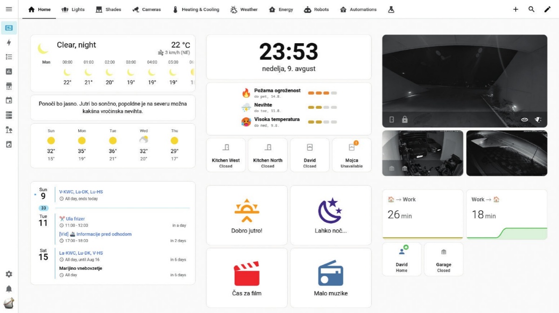Screen dimensions: 559x313
Task: Open the floor lamps sidebar icon
Action: point(9,130)
